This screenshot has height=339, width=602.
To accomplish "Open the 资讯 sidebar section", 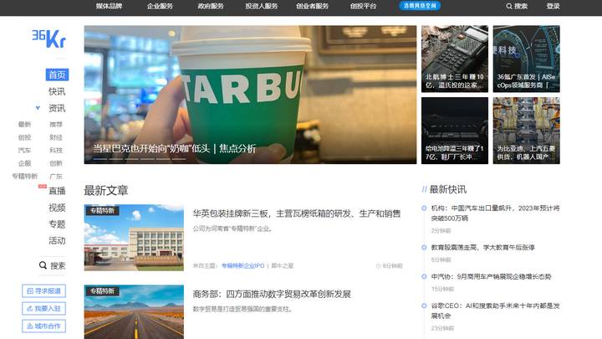I will [x=57, y=108].
